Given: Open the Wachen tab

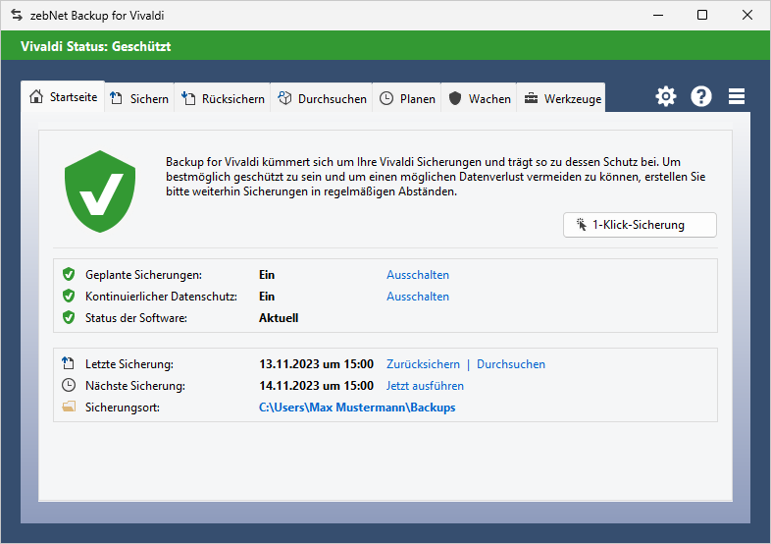Looking at the screenshot, I should pos(480,98).
